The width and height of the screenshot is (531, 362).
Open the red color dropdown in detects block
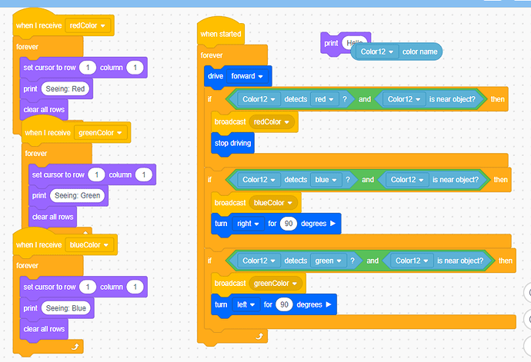pyautogui.click(x=325, y=99)
